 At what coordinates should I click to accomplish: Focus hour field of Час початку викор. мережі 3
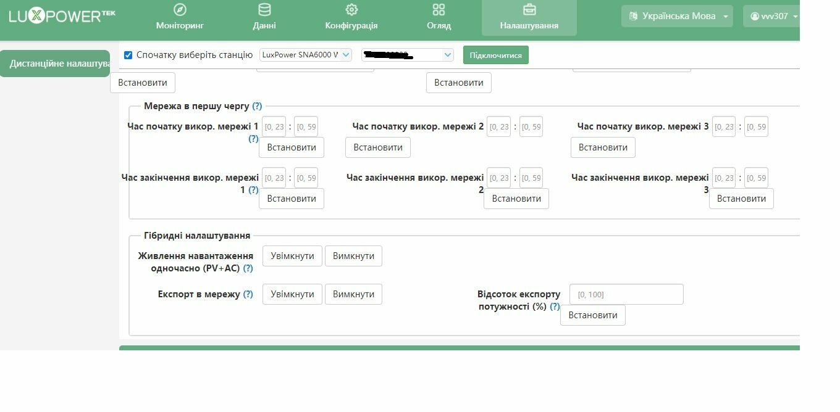coord(724,126)
